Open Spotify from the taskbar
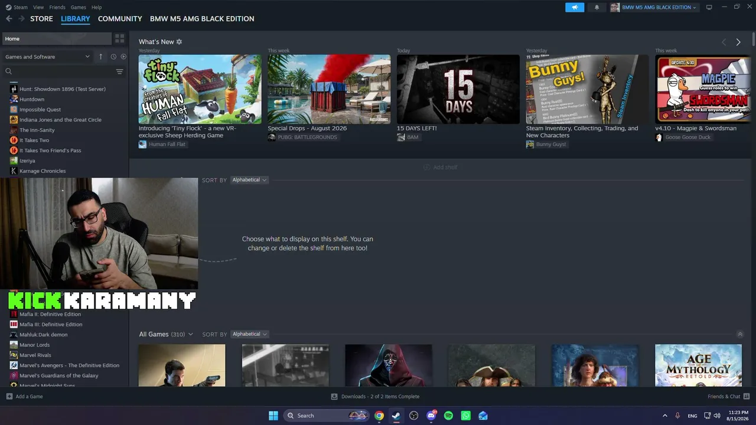The image size is (756, 425). click(448, 416)
